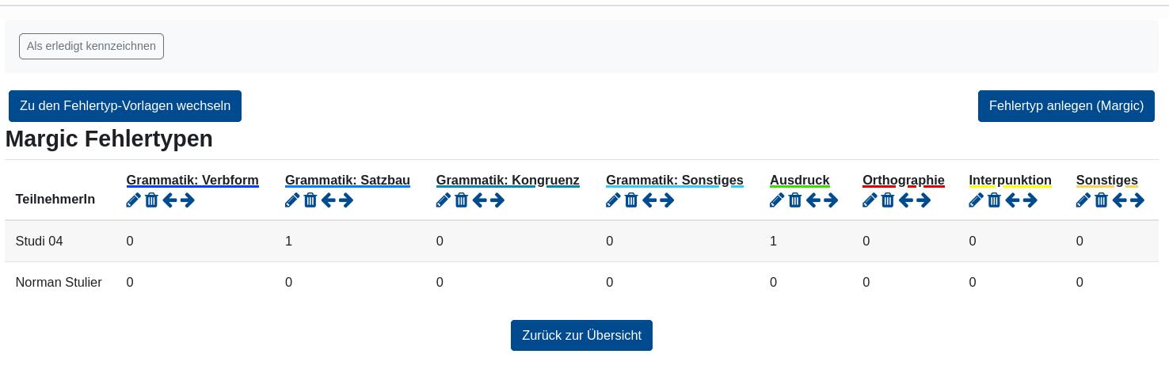Move Grammatik: Verbform column right

pos(188,200)
